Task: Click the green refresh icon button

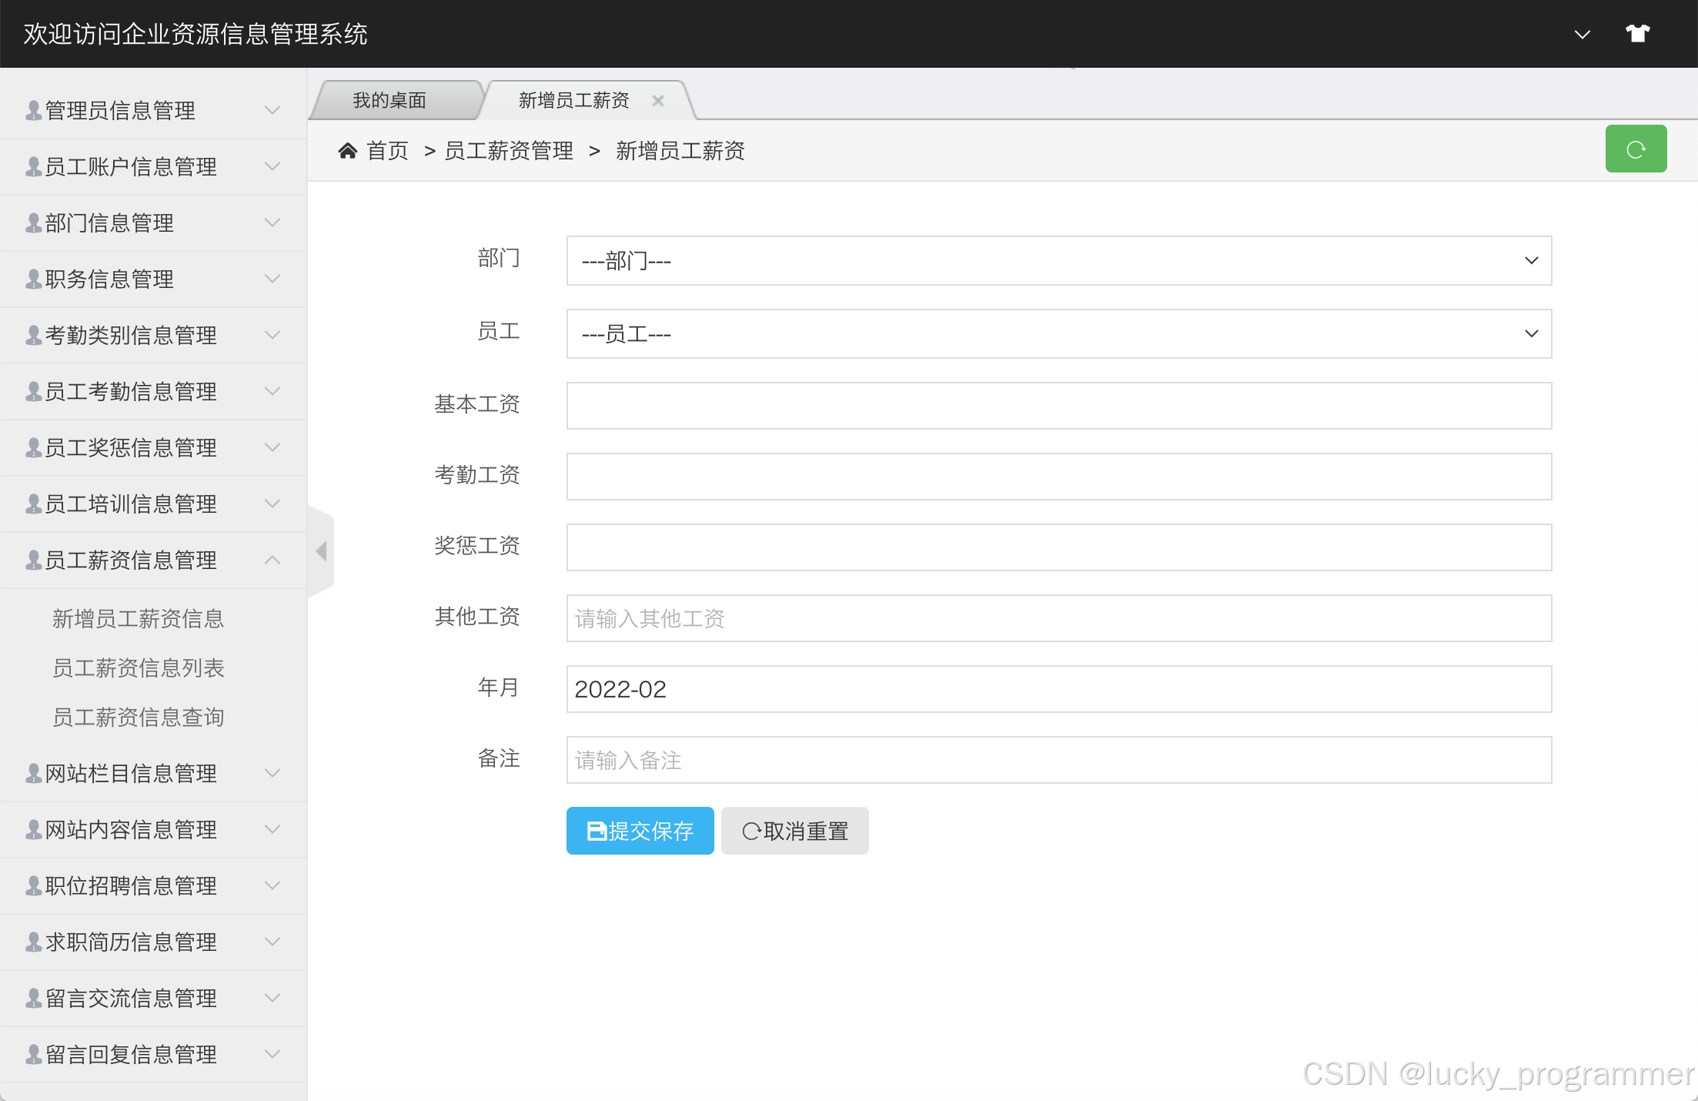Action: [x=1635, y=149]
